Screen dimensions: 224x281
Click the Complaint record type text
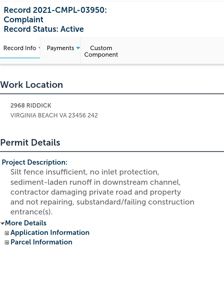point(23,20)
